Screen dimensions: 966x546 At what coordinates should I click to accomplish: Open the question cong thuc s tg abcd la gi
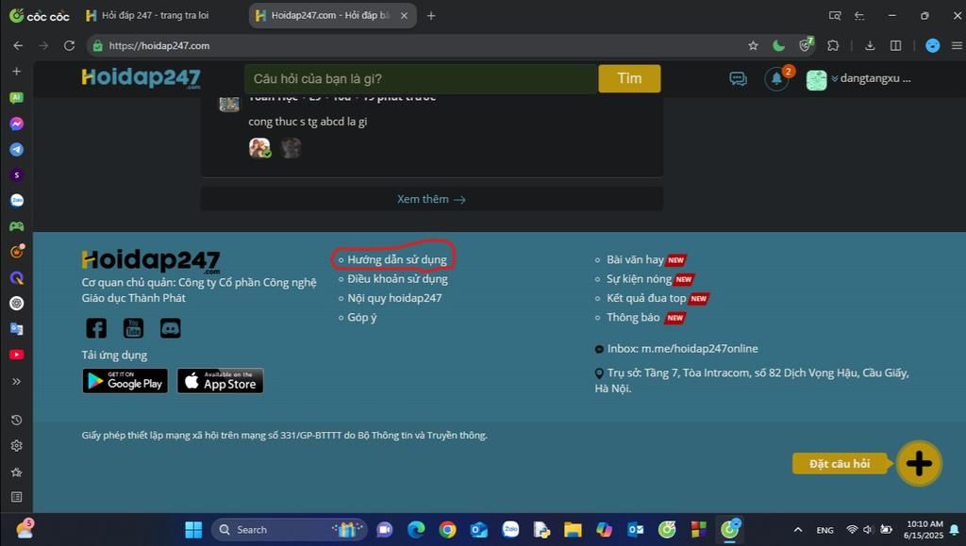coord(308,122)
